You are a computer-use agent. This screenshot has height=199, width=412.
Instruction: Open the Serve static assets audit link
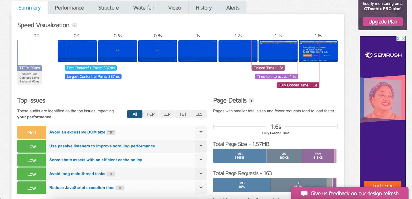pyautogui.click(x=96, y=160)
